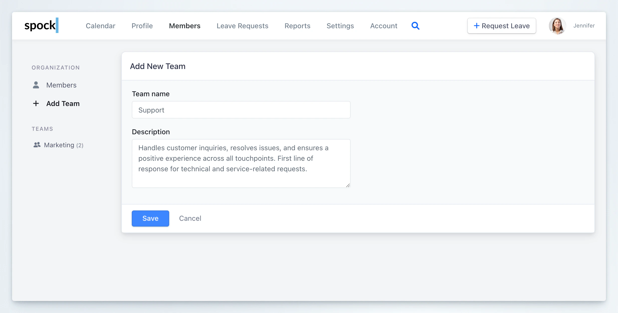Cancel creating the new team

point(190,218)
